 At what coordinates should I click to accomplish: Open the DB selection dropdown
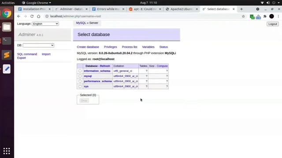pos(38,45)
